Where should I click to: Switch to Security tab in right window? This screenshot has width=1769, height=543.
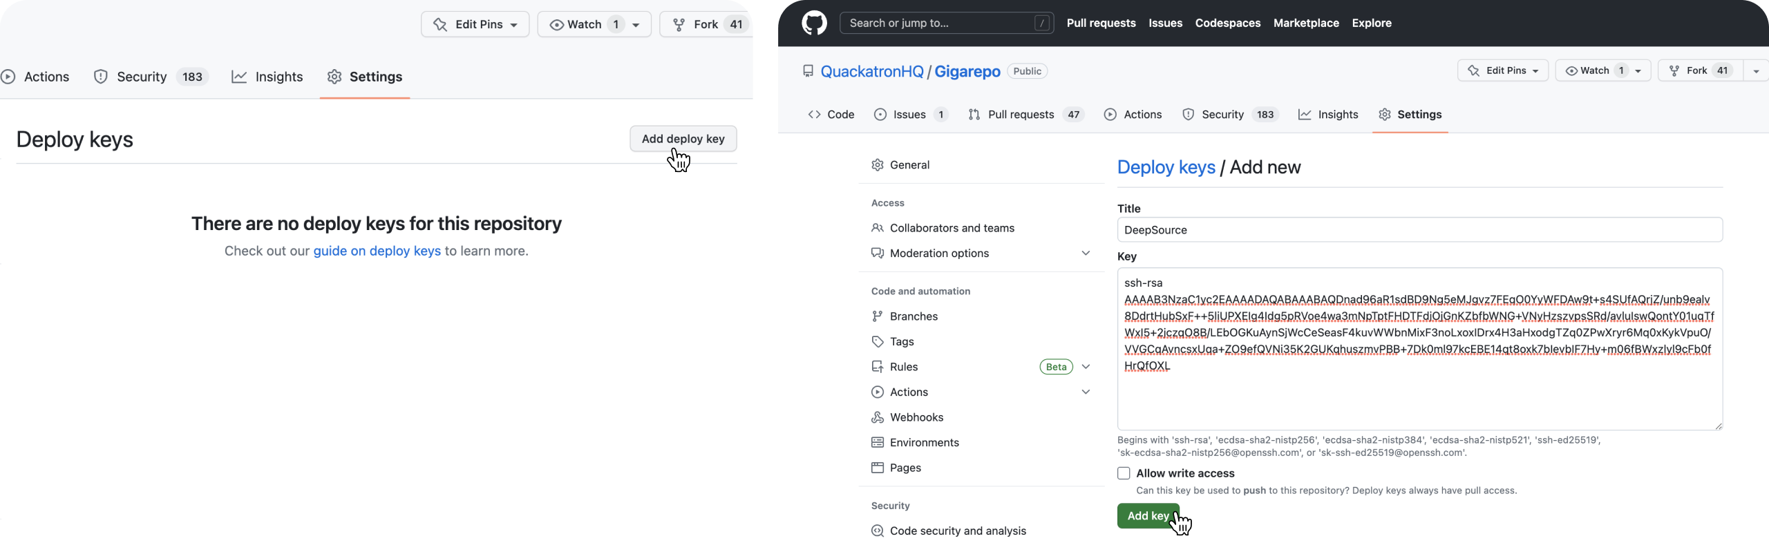[x=1231, y=115]
